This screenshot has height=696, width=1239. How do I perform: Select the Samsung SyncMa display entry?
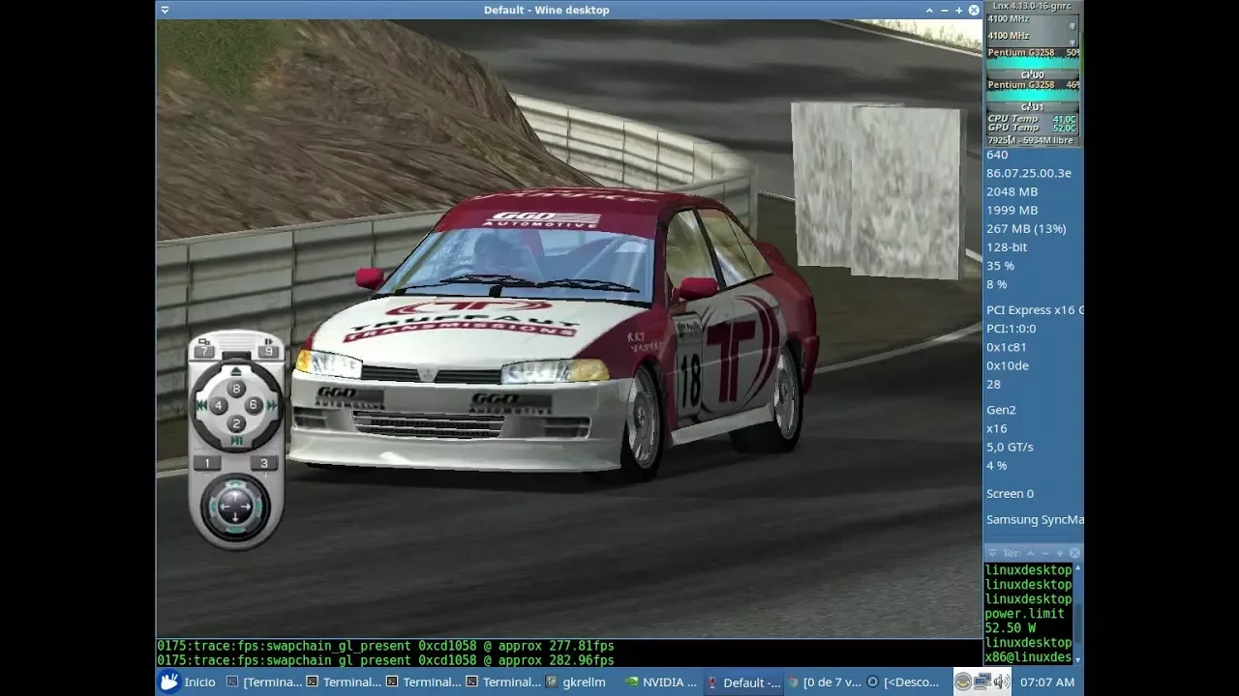click(x=1035, y=520)
